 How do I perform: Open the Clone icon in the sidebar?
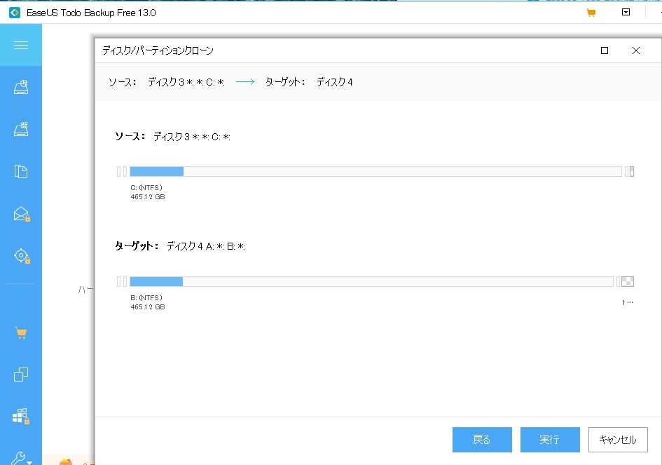tap(21, 375)
